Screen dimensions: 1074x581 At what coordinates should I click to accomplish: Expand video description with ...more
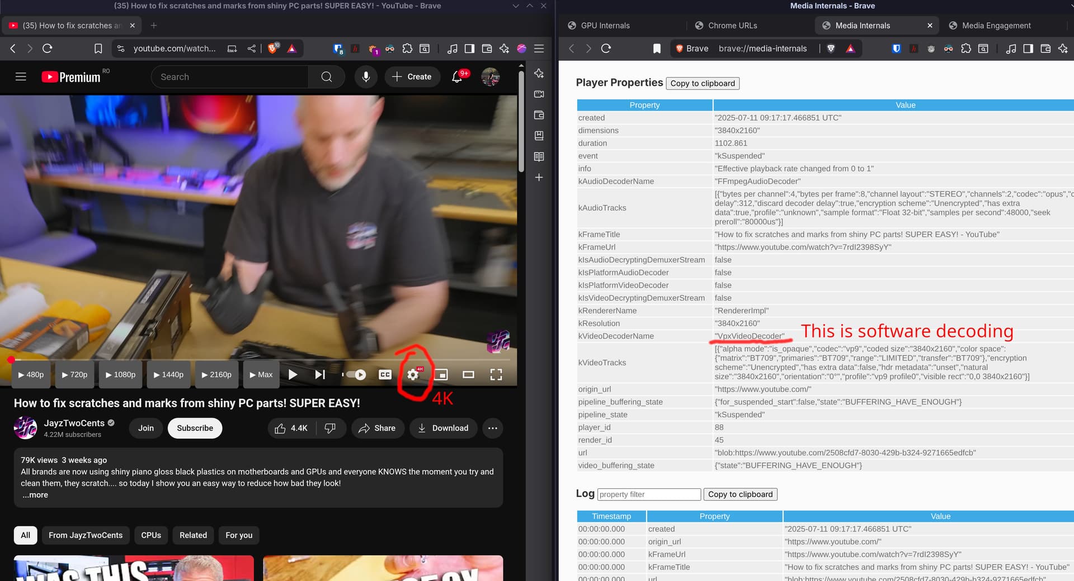35,495
